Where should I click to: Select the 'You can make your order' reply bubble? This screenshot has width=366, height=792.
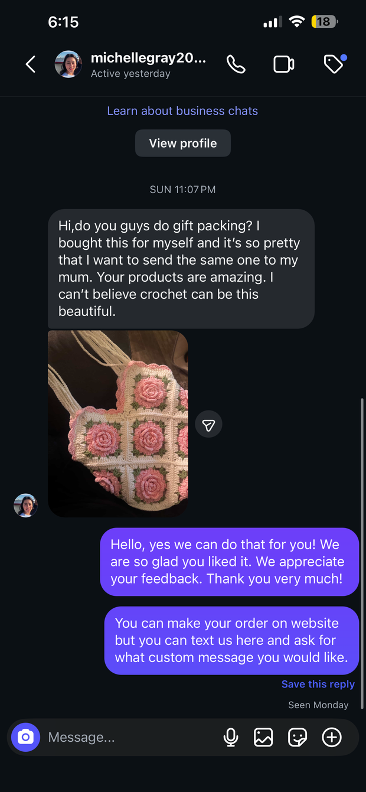pyautogui.click(x=231, y=640)
